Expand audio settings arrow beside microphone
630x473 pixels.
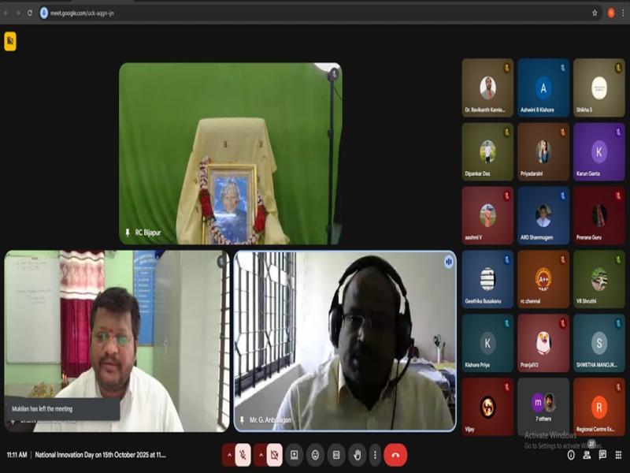coord(228,455)
